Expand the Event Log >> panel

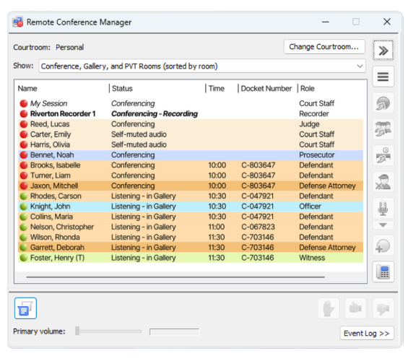click(x=367, y=333)
